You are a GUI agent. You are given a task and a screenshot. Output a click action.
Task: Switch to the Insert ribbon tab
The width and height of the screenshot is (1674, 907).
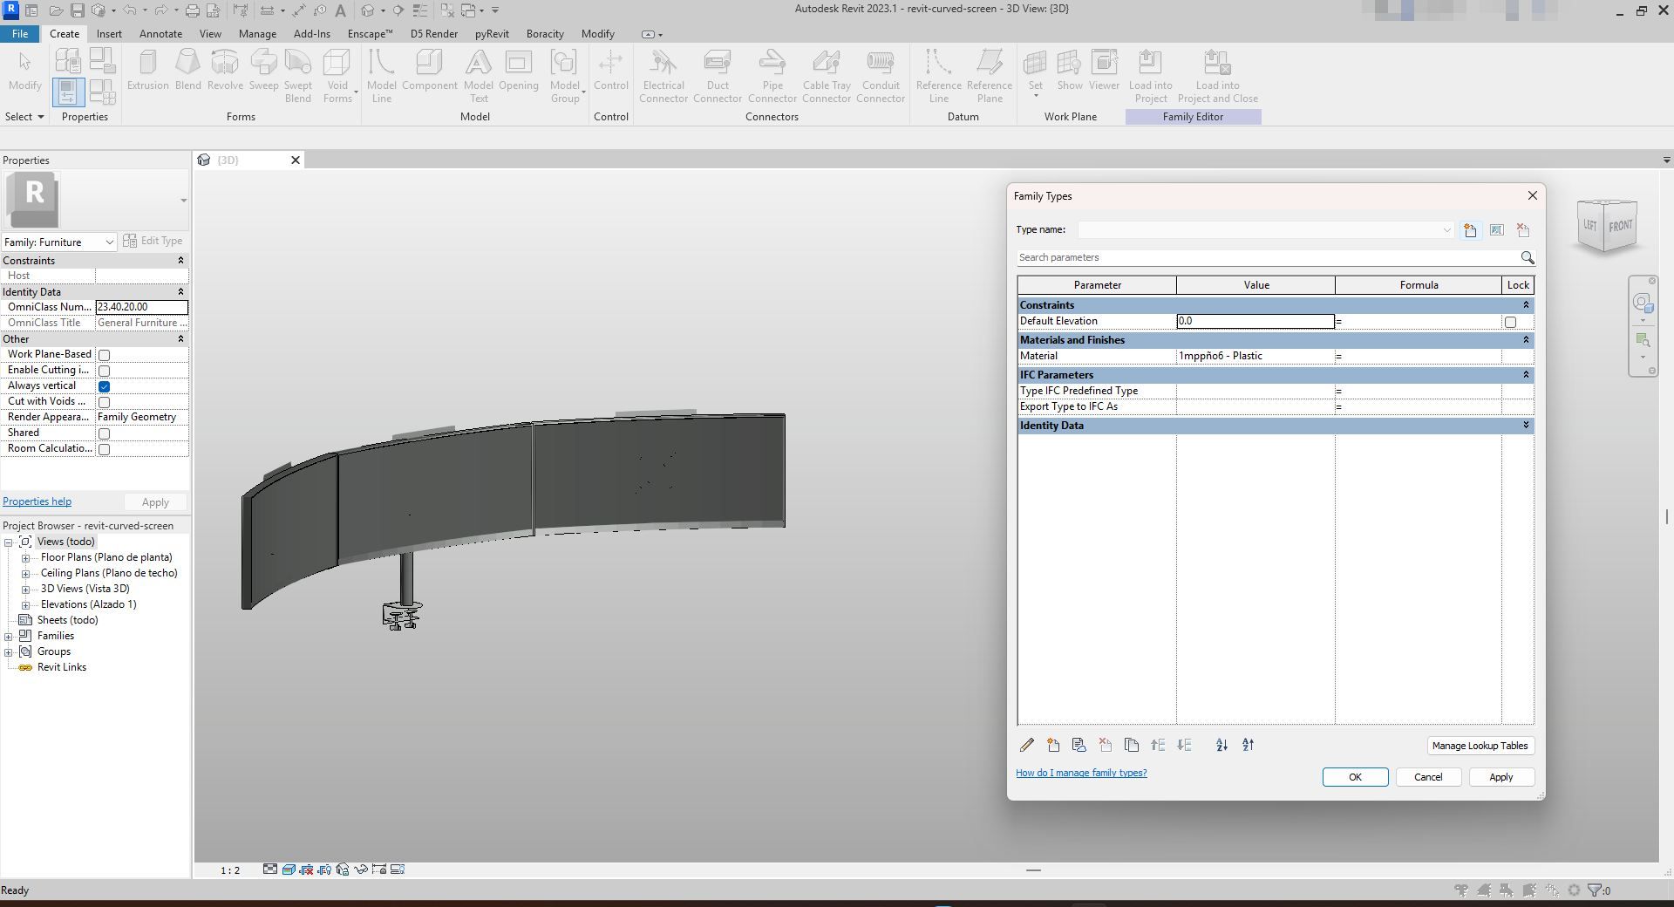click(109, 34)
